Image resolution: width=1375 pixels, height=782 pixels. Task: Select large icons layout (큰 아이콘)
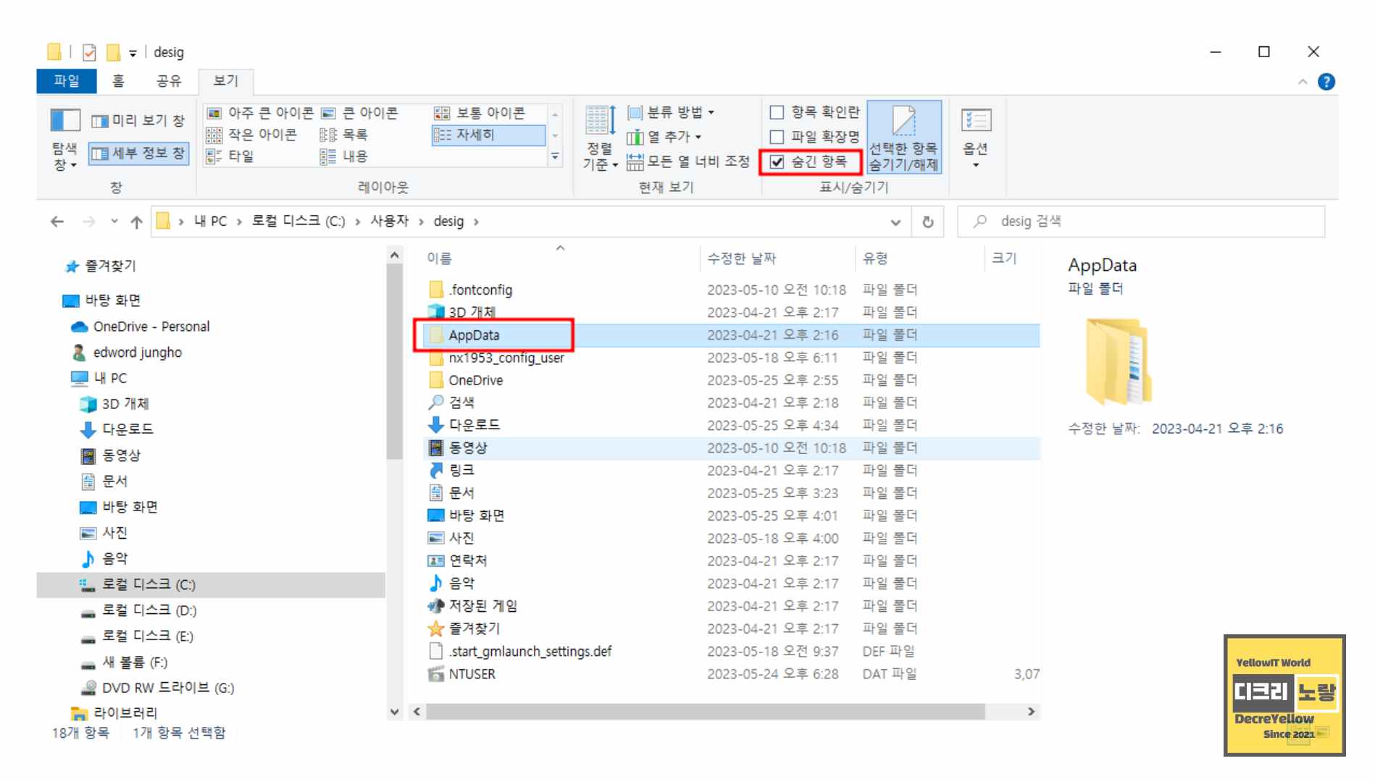coord(359,113)
